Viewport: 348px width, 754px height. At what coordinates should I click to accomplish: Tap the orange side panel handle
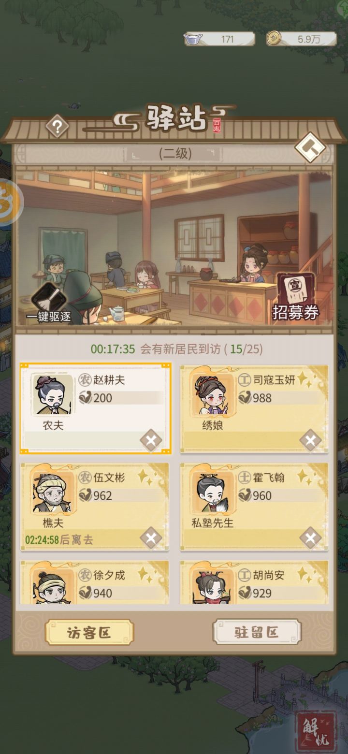(10, 203)
